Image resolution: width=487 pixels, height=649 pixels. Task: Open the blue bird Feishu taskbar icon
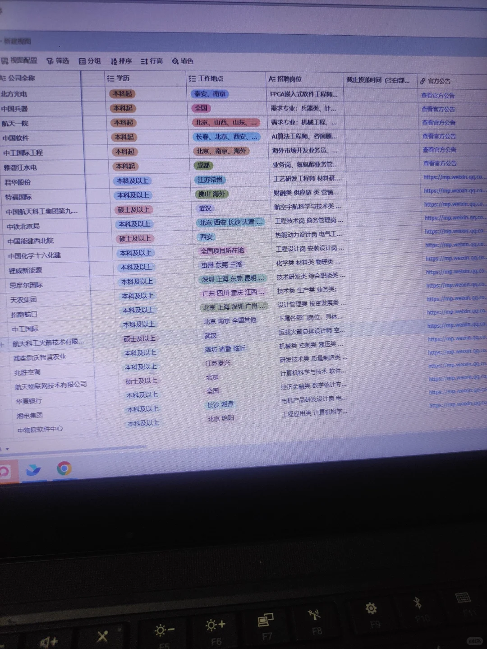pyautogui.click(x=33, y=470)
